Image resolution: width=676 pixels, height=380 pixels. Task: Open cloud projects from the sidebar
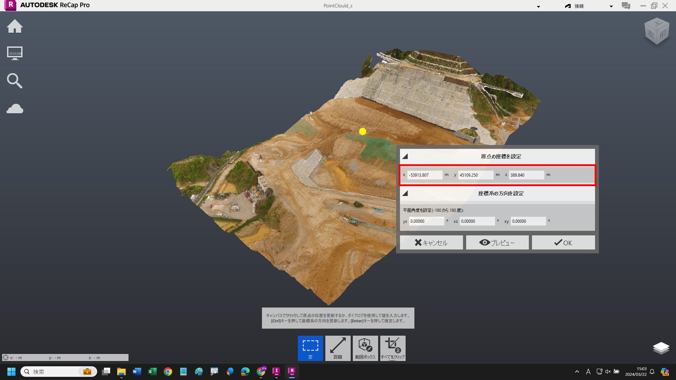coord(15,109)
